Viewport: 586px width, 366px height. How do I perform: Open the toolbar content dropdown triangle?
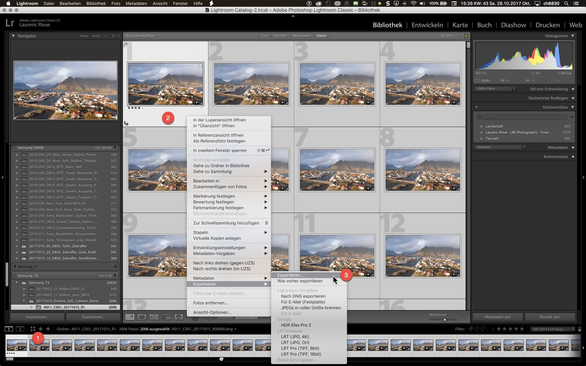pyautogui.click(x=465, y=317)
